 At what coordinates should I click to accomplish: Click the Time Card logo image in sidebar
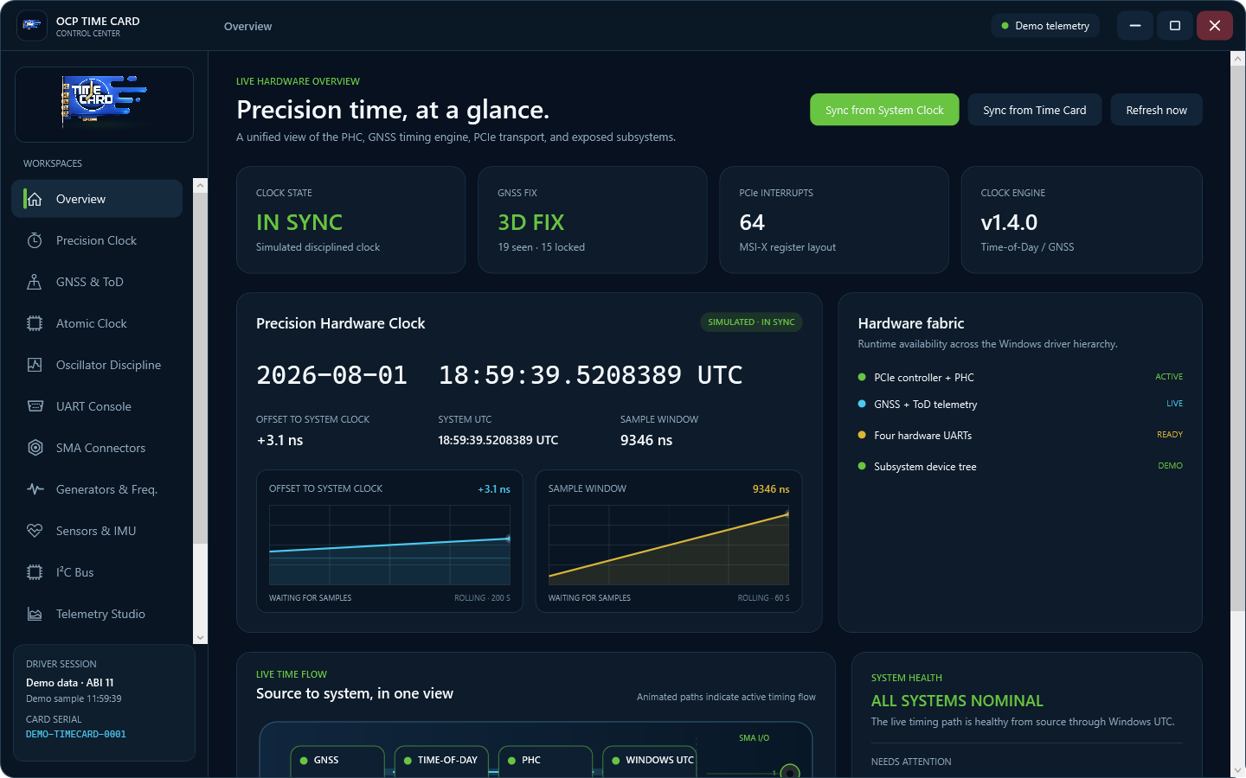coord(104,104)
